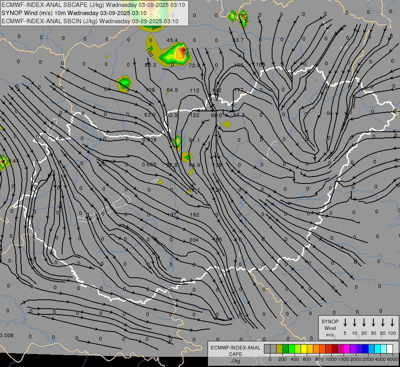The width and height of the screenshot is (400, 367).
Task: Click the map value 204
Action: click(194, 240)
